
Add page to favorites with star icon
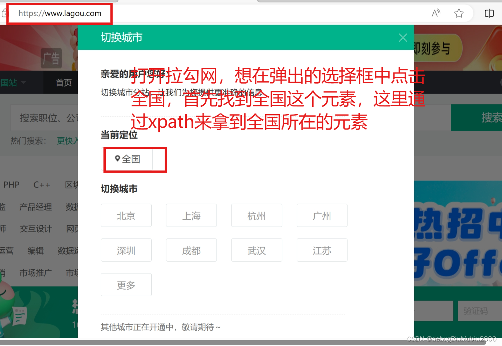459,13
